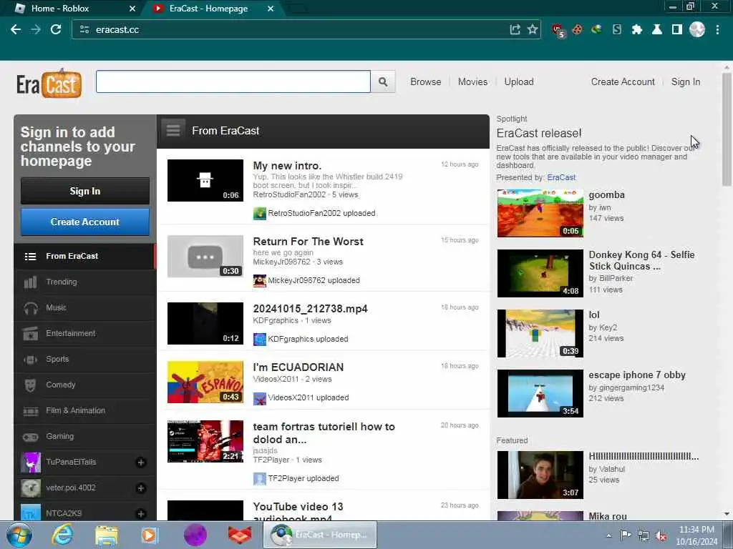Open video titled I'm ECUADORIAN
This screenshot has height=549, width=733.
298,367
